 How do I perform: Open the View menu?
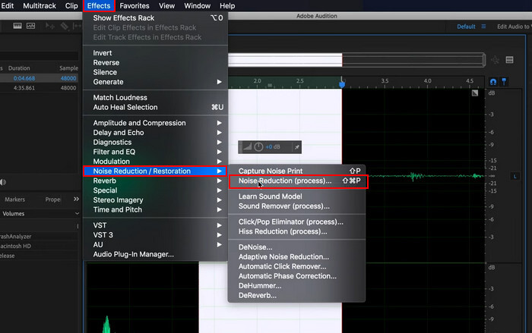pyautogui.click(x=166, y=6)
